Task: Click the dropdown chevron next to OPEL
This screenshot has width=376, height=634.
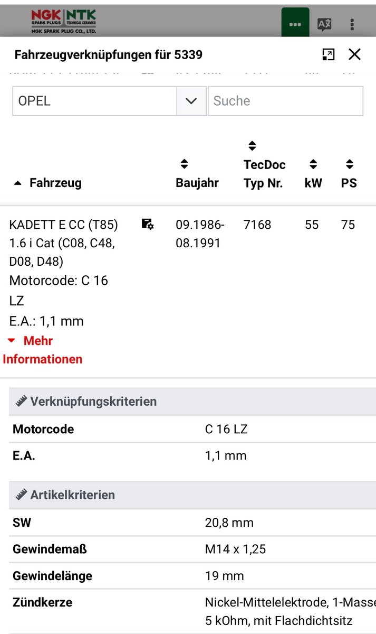Action: click(x=191, y=101)
